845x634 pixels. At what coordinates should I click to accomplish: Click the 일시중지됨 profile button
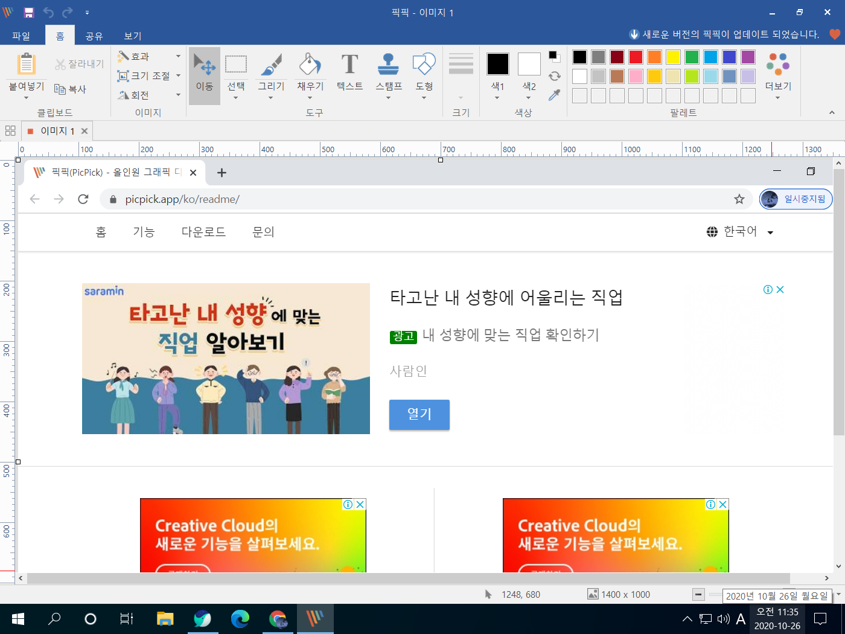[x=796, y=199]
